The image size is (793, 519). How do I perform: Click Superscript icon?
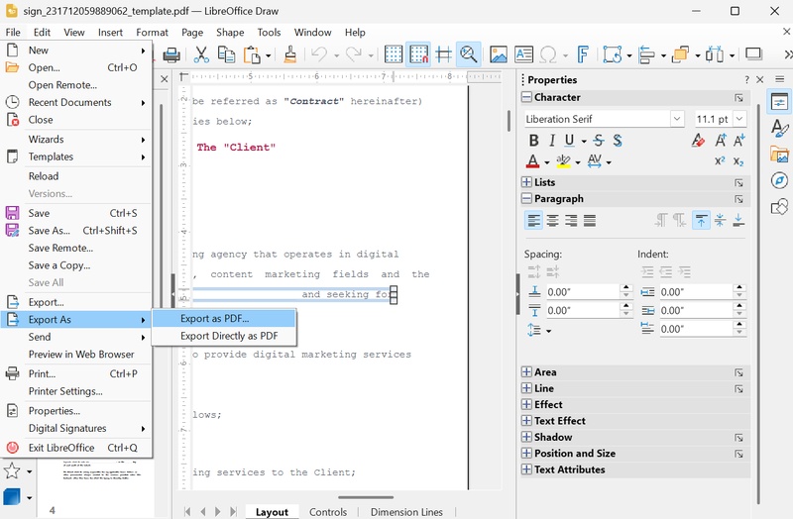pos(720,161)
